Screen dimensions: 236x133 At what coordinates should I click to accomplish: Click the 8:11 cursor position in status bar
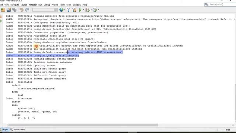[228, 130]
